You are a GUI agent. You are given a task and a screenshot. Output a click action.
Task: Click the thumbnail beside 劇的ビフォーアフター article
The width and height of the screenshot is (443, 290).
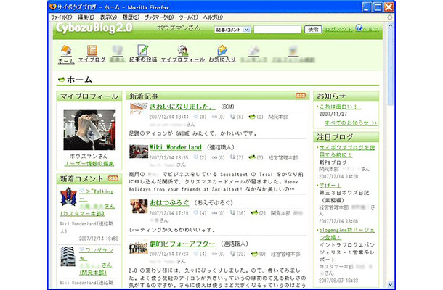coord(139,247)
